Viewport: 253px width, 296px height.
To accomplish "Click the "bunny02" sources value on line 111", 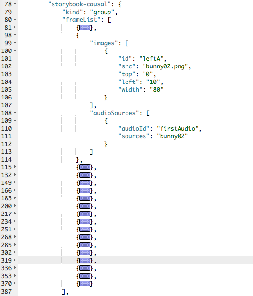I will [x=172, y=136].
